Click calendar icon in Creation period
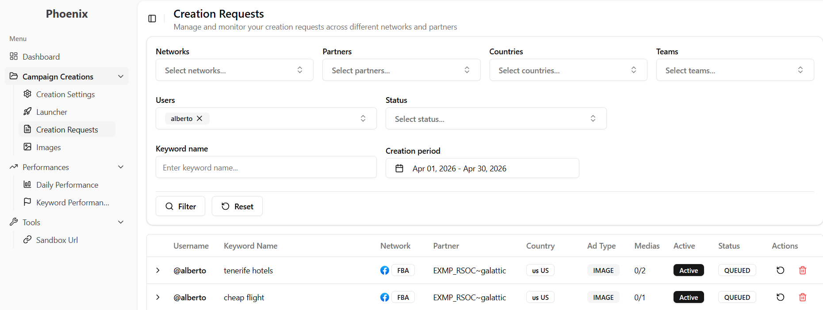 click(399, 168)
